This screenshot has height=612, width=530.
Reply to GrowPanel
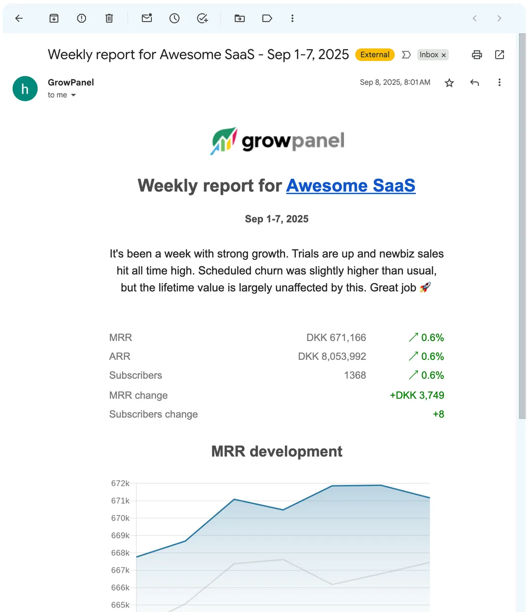tap(474, 82)
